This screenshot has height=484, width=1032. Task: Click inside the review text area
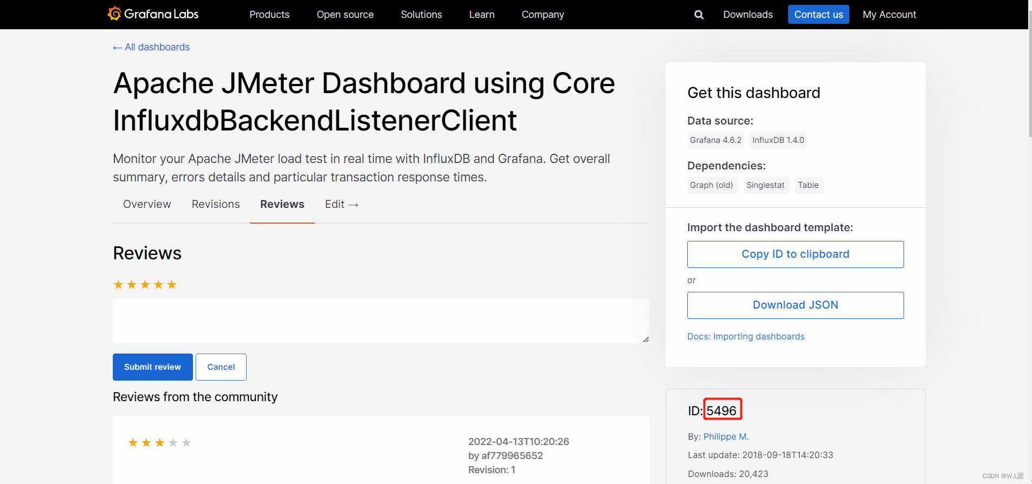pyautogui.click(x=381, y=321)
